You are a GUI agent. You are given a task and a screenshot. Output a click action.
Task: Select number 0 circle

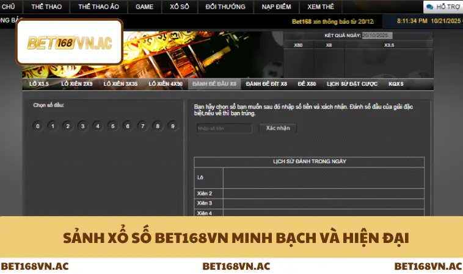tap(38, 126)
